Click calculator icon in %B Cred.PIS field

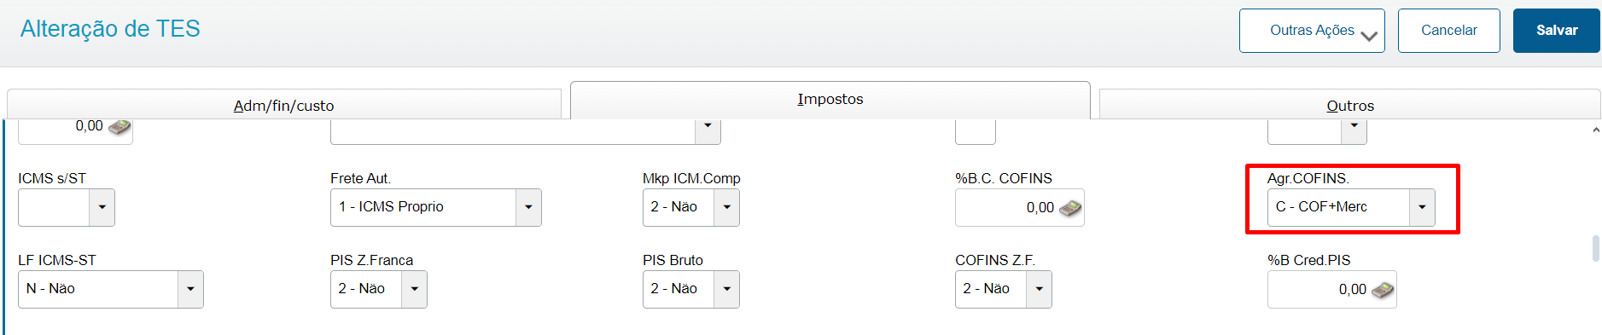pos(1383,290)
